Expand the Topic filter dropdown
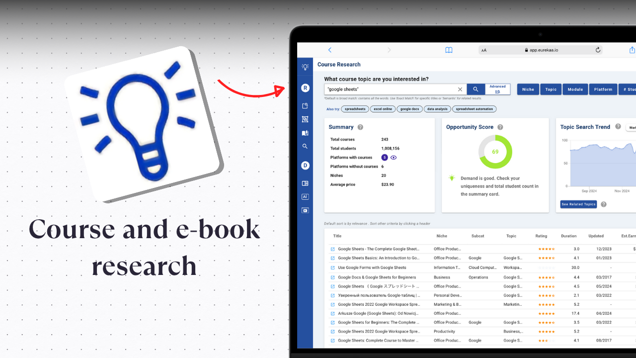This screenshot has width=636, height=358. click(x=551, y=89)
